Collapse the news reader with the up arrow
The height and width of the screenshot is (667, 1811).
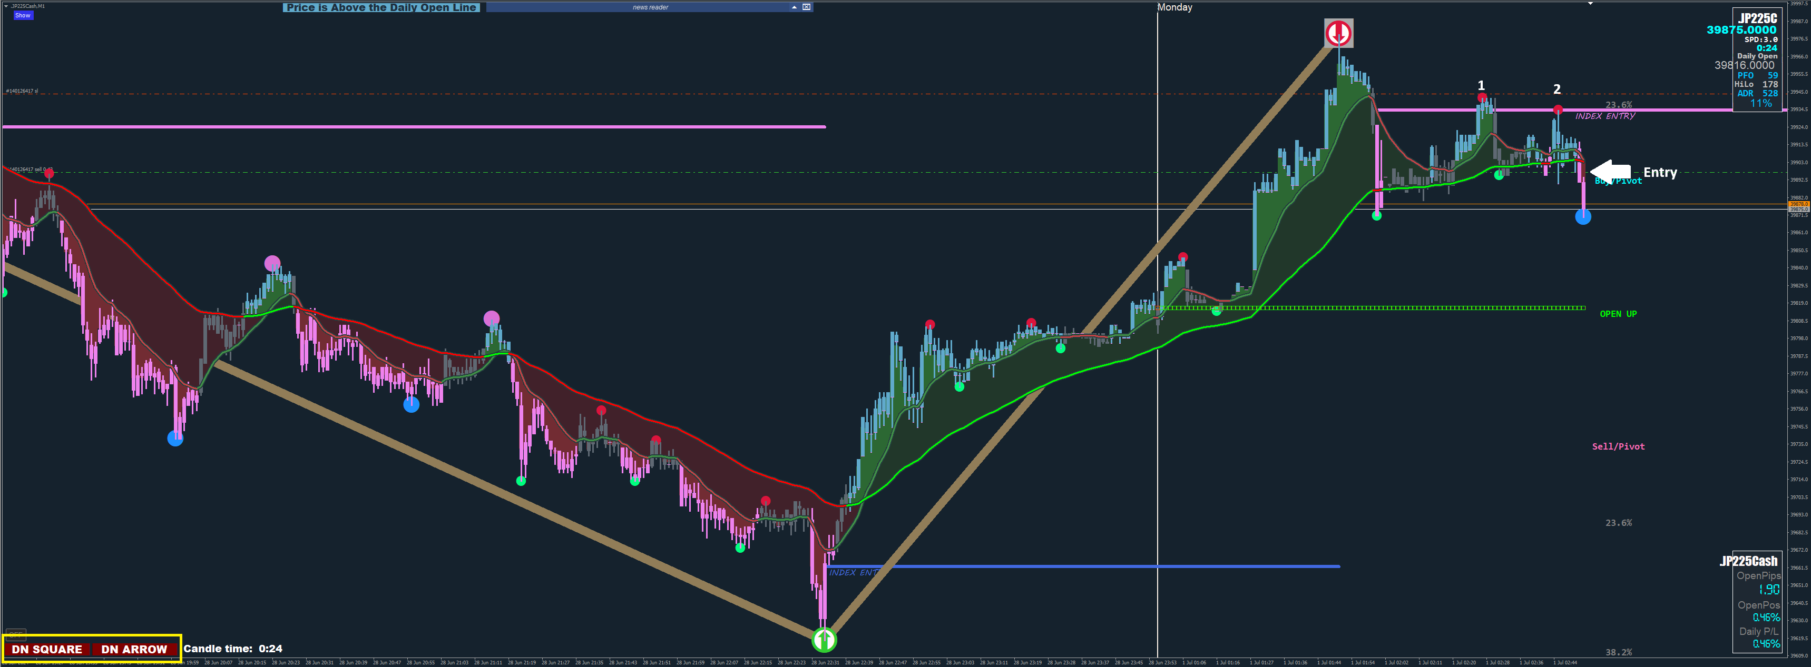(794, 7)
